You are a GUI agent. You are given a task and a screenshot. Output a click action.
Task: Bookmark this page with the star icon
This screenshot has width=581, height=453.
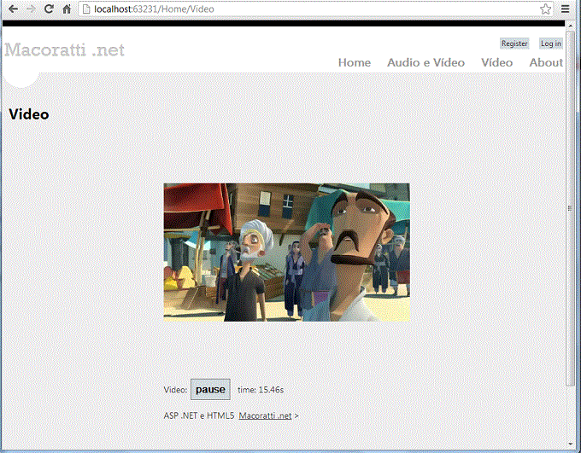[x=545, y=9]
